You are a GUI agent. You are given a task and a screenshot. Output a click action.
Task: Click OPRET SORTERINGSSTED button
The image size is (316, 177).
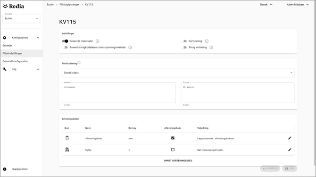(x=178, y=161)
